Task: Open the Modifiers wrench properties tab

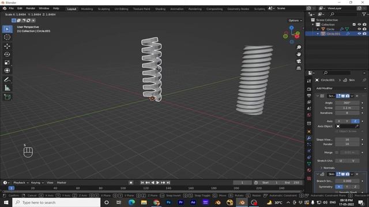Action: point(309,138)
